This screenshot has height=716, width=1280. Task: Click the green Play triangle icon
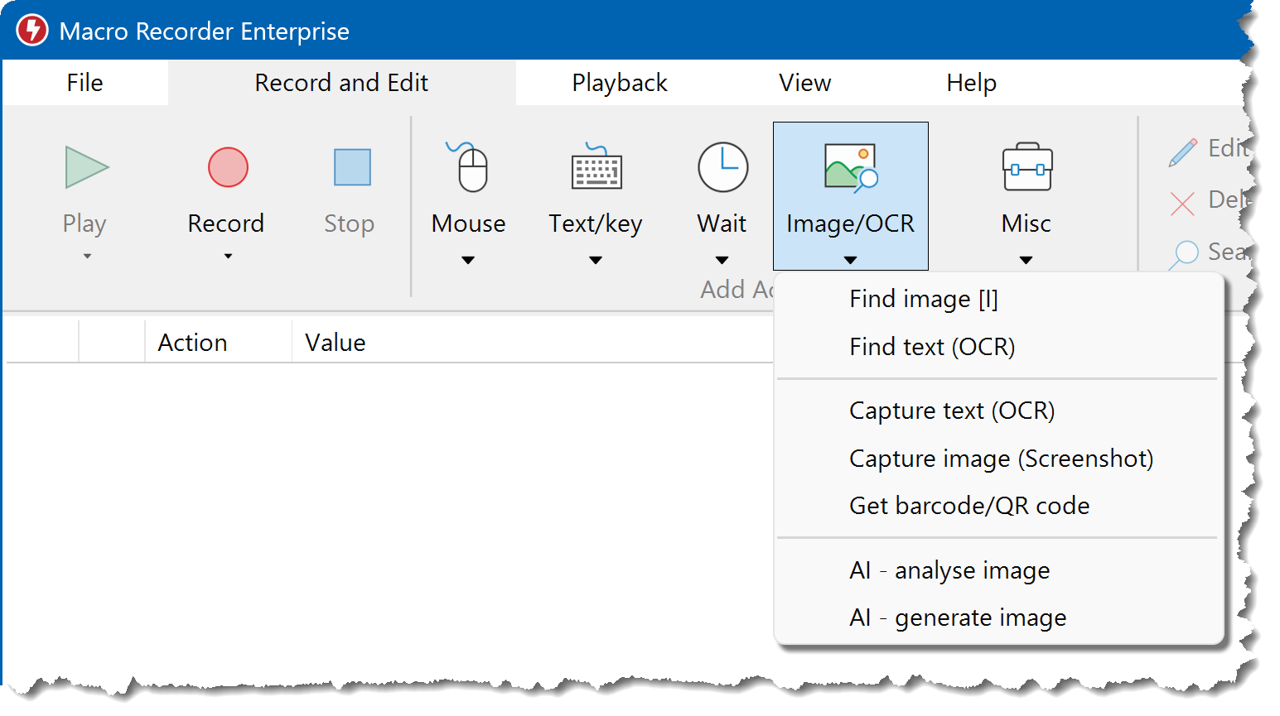86,167
